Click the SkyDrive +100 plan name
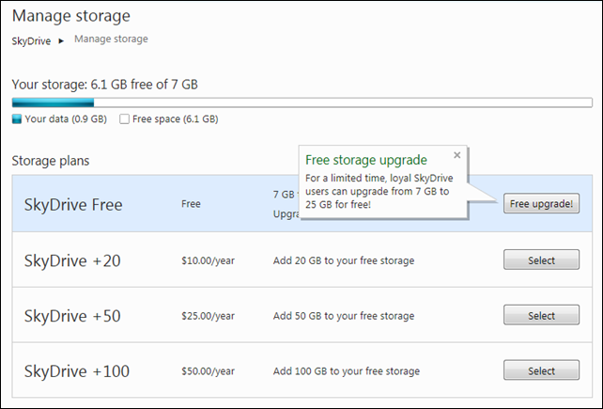 [x=75, y=371]
